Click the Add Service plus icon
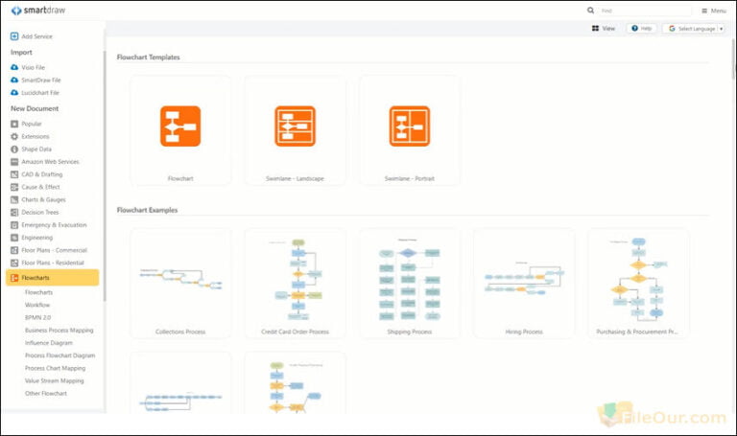This screenshot has width=737, height=436. point(14,36)
